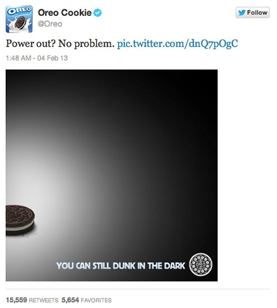Follow the Oreo Cookie account
Image resolution: width=277 pixels, height=308 pixels.
click(253, 12)
